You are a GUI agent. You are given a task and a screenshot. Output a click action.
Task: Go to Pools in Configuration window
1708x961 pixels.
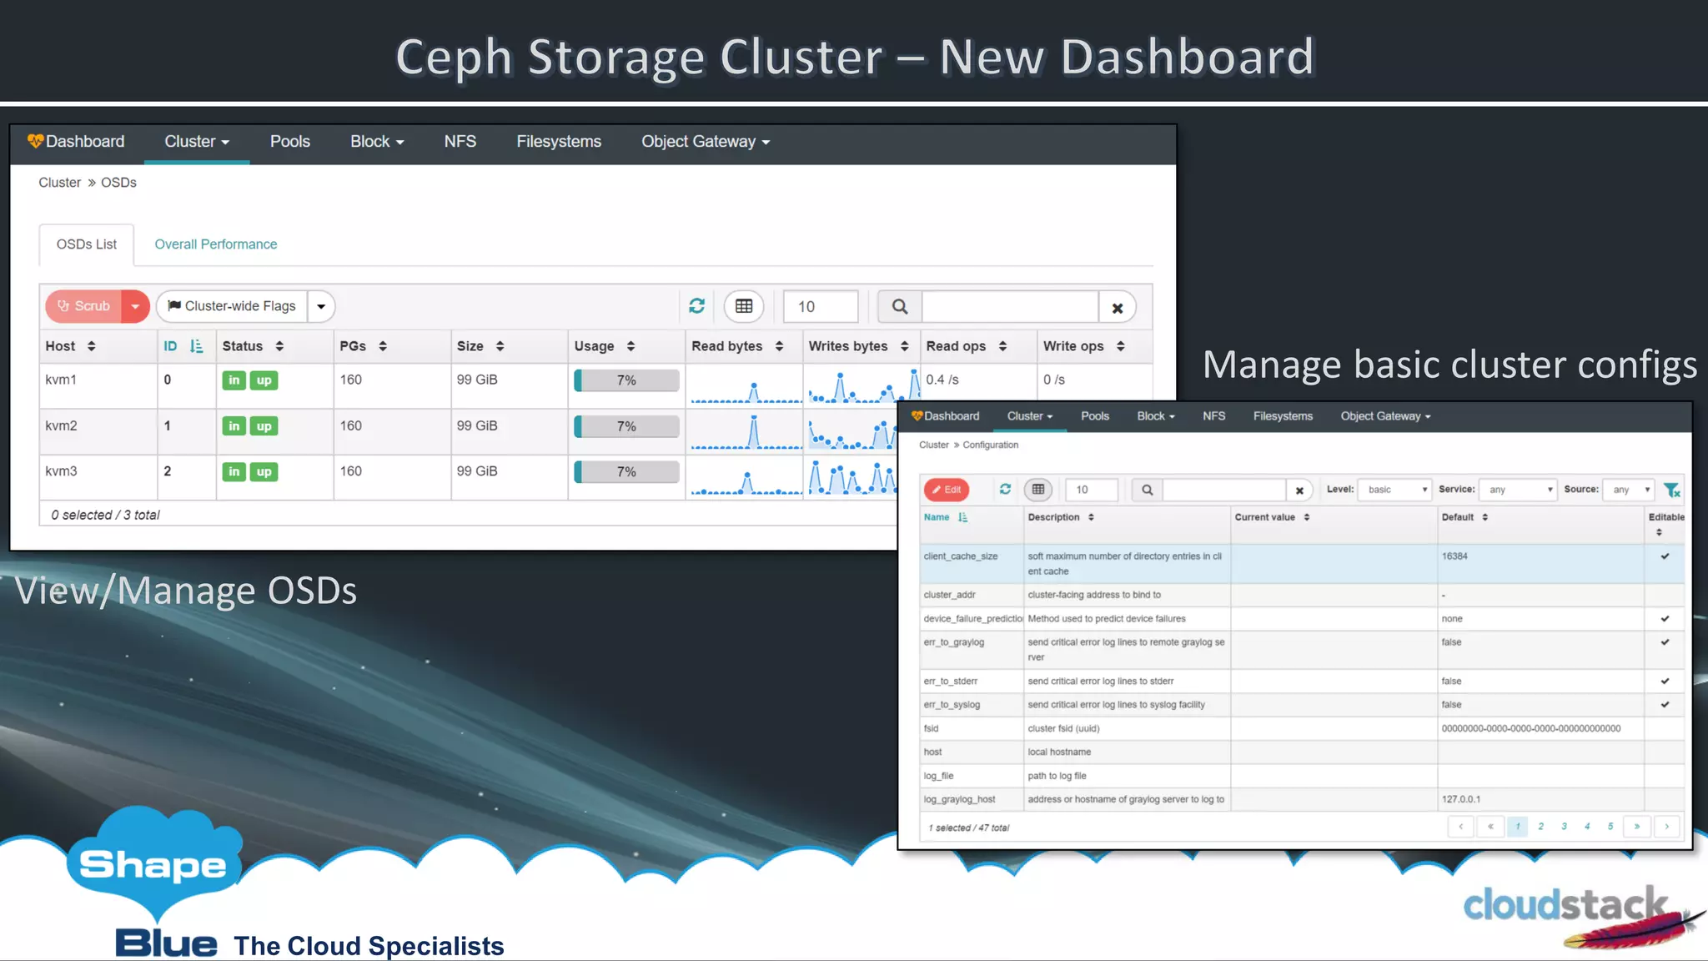[x=1095, y=416]
